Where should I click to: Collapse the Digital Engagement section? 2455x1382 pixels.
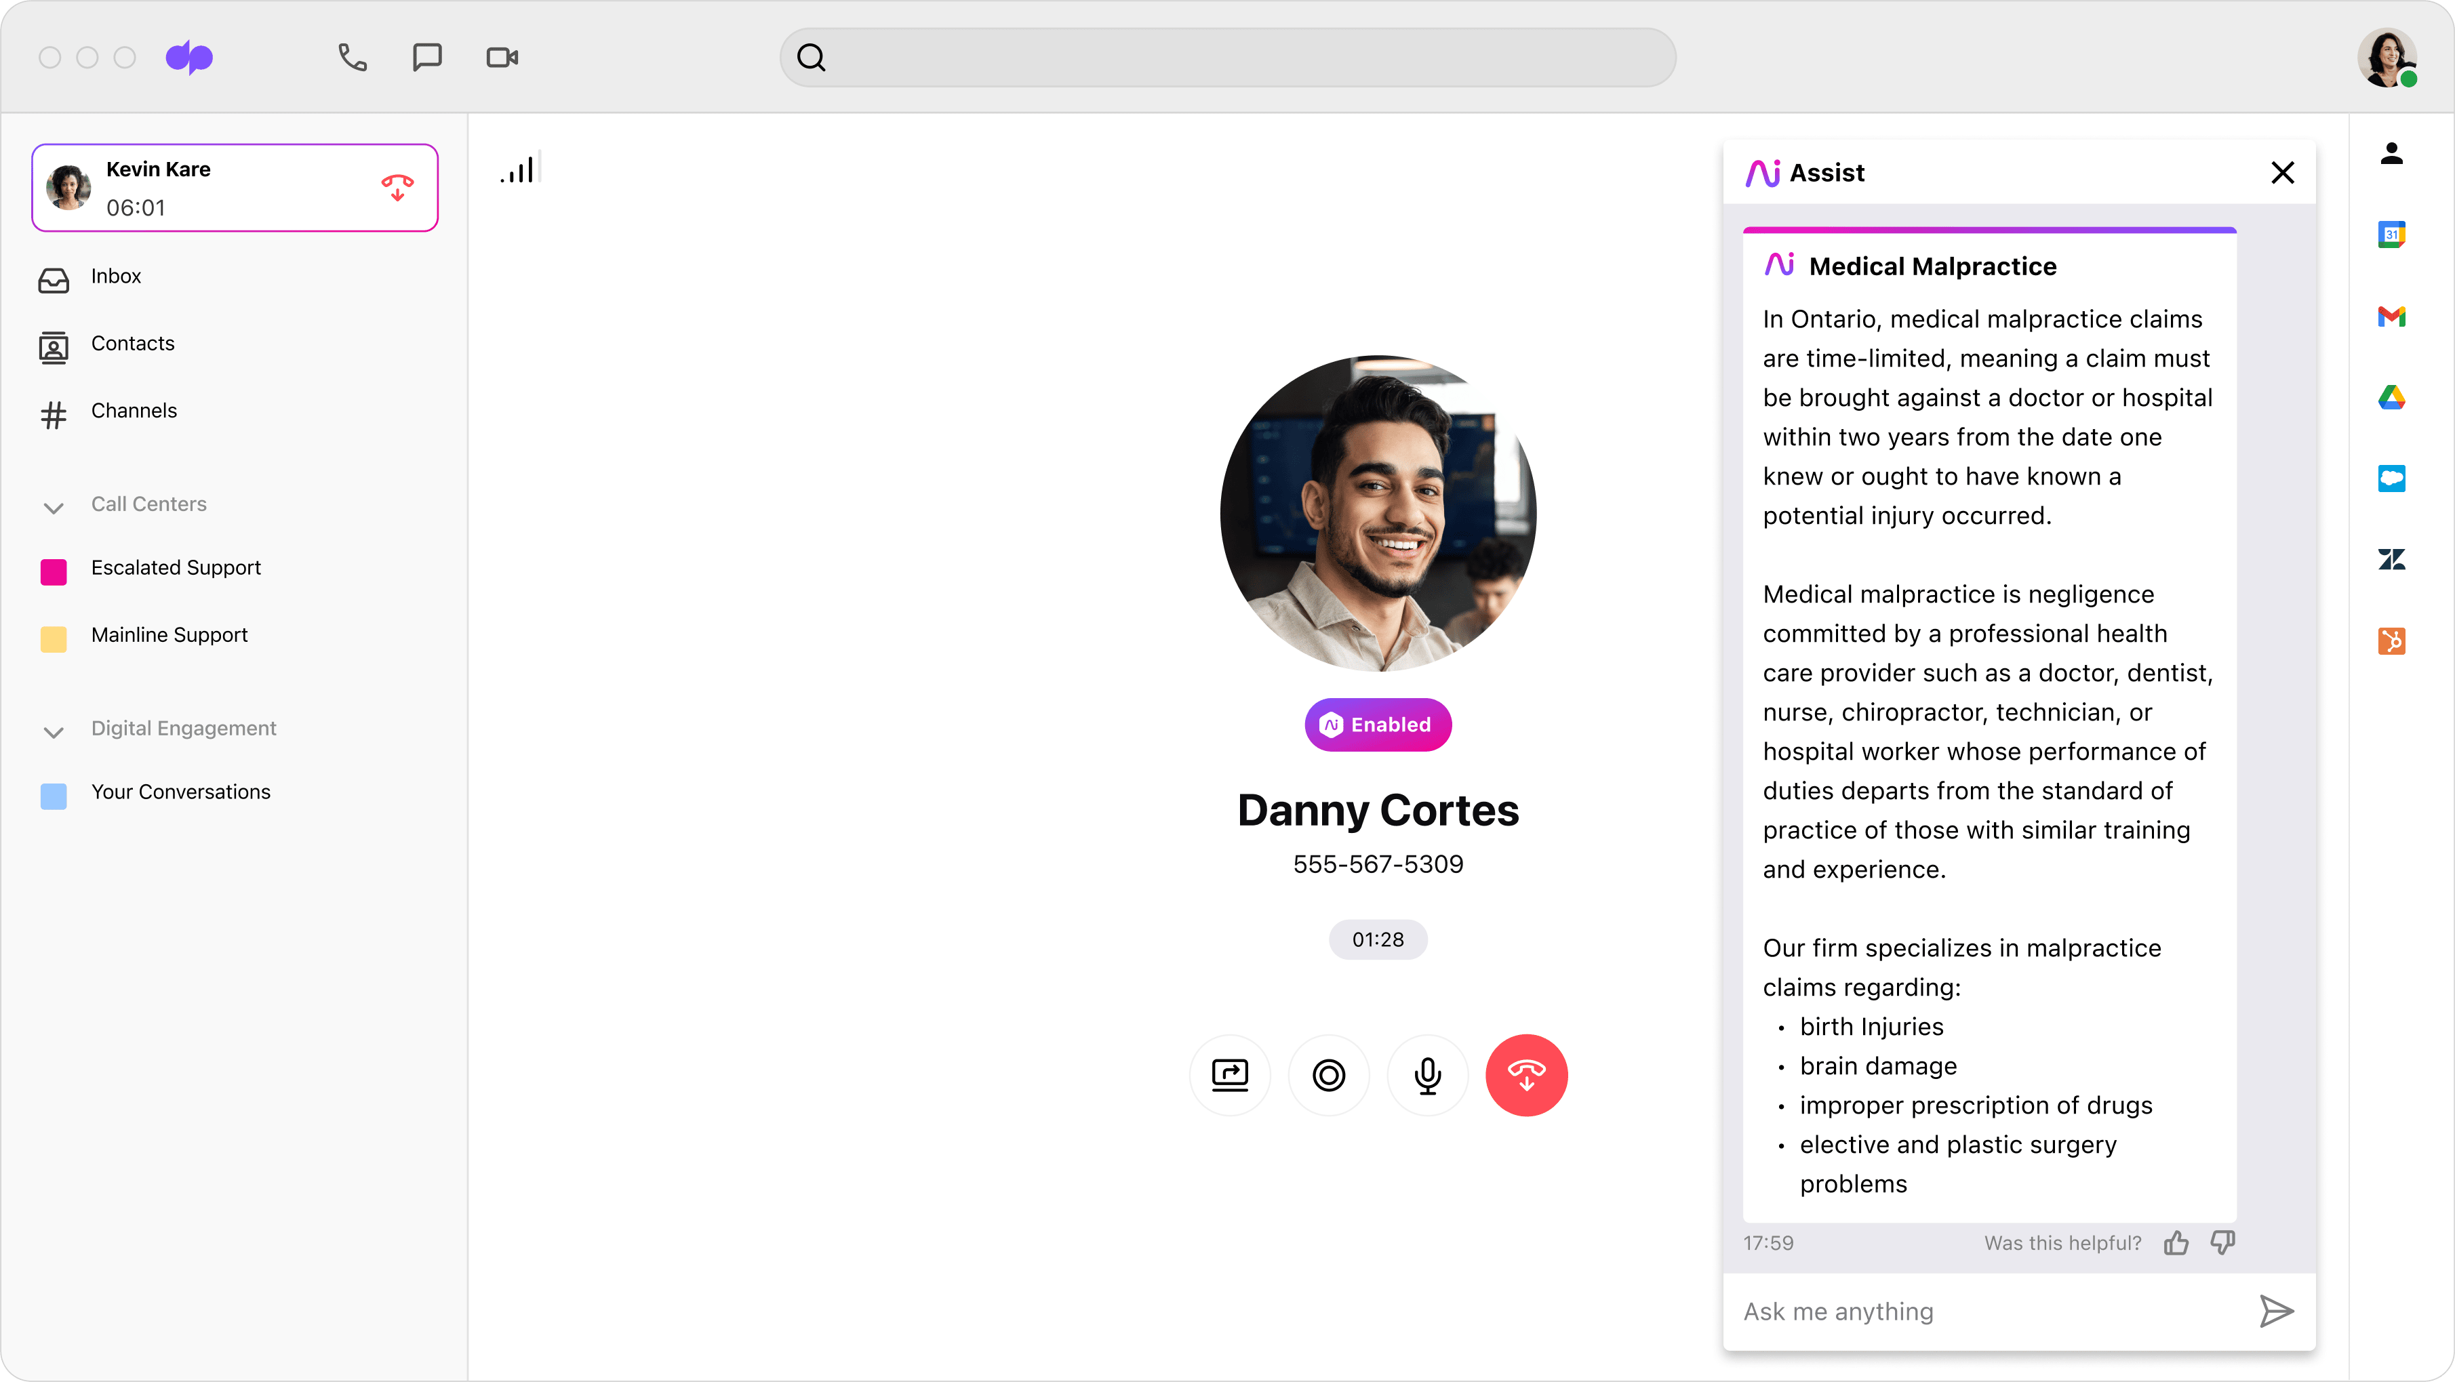click(x=54, y=733)
